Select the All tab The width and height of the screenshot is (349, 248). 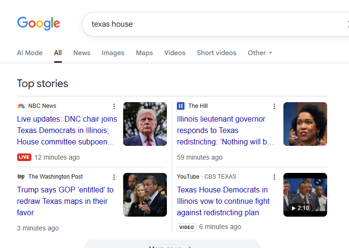tap(58, 53)
